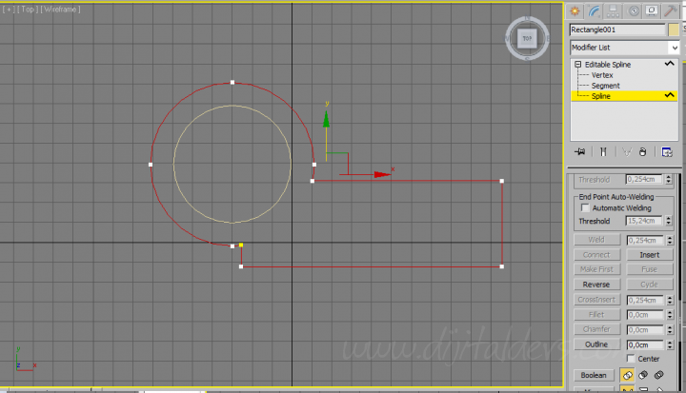
Task: Click the CrossInsert value field
Action: (645, 300)
